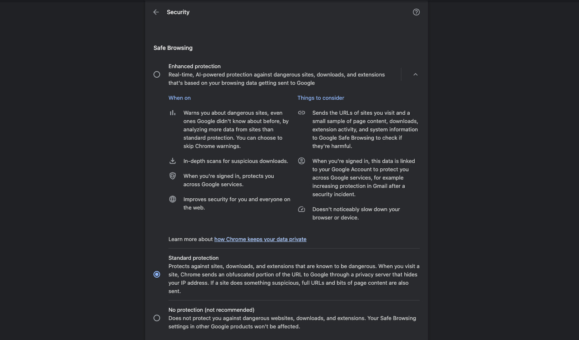
Task: Click the Enhanced protection title text
Action: 194,66
